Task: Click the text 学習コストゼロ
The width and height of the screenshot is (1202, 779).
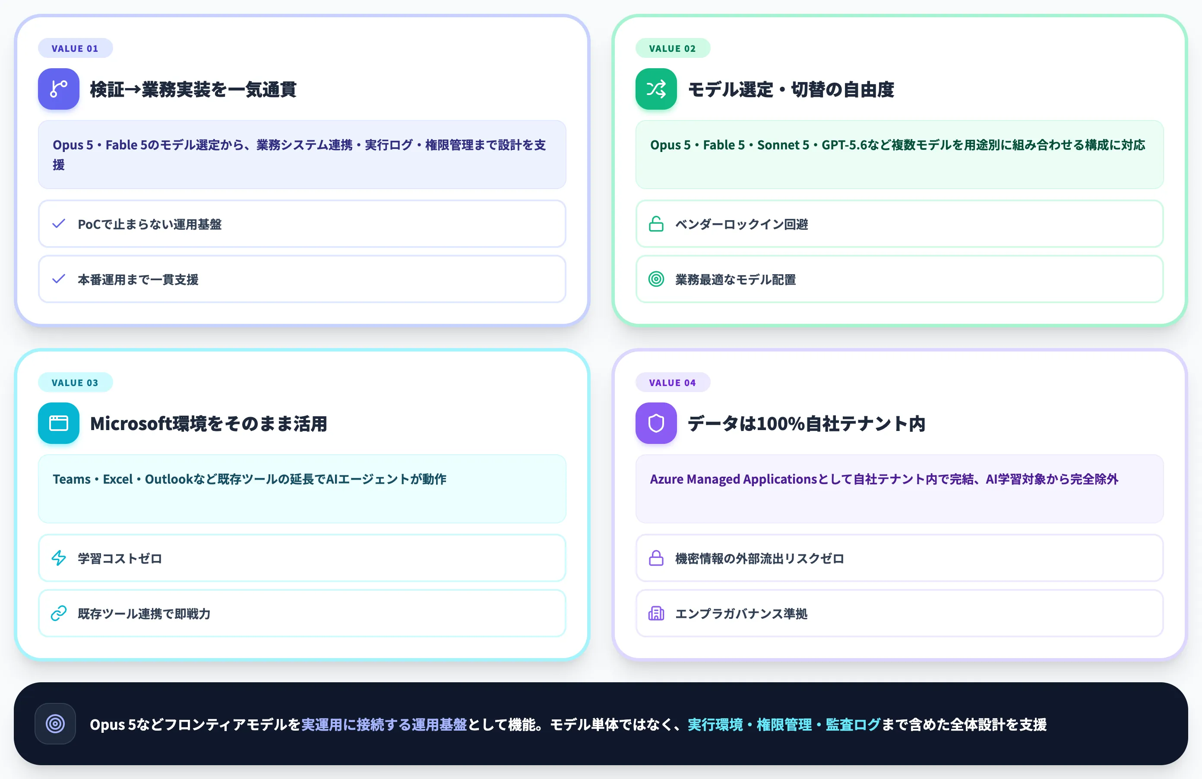Action: (x=120, y=558)
